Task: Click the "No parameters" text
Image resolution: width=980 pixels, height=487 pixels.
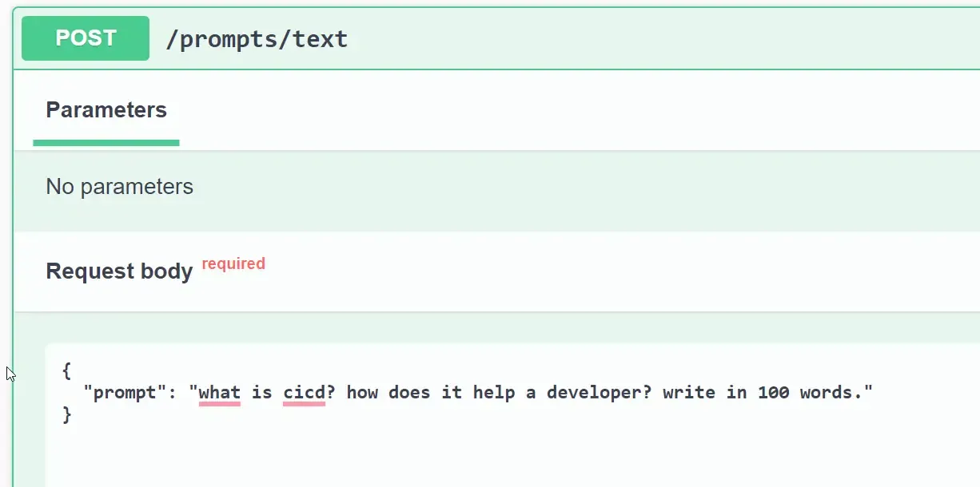Action: [x=119, y=187]
